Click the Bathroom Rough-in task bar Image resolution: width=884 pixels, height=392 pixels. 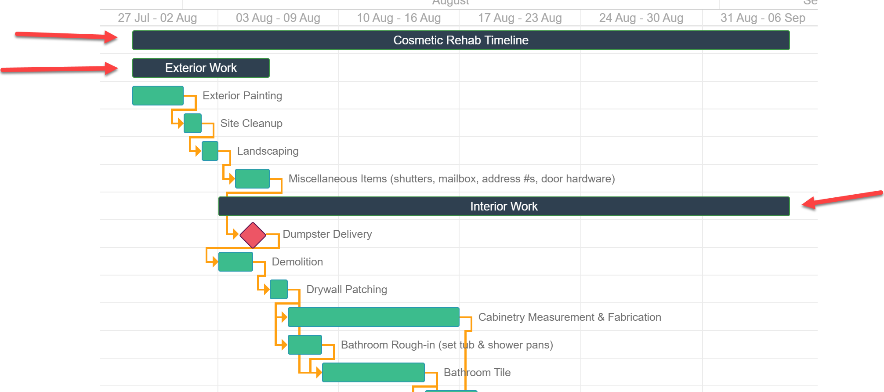tap(305, 345)
